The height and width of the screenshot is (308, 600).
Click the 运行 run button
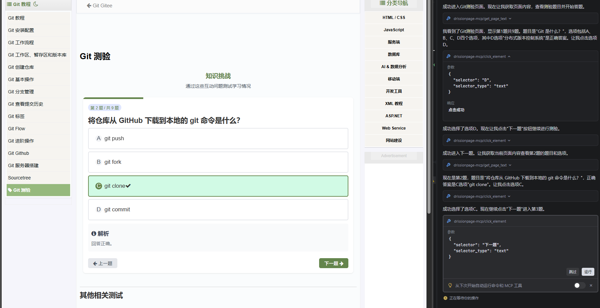pos(588,272)
